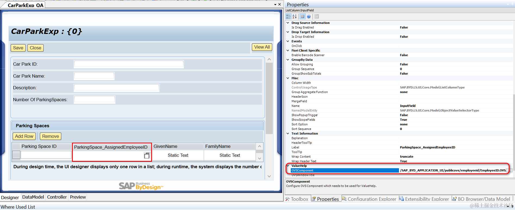Collapse the GroupBy Data category
Screen dimensions: 515x210
click(x=288, y=60)
